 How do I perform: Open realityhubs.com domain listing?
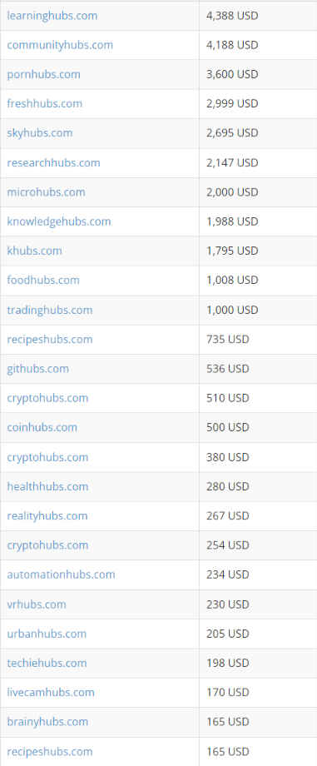click(47, 516)
